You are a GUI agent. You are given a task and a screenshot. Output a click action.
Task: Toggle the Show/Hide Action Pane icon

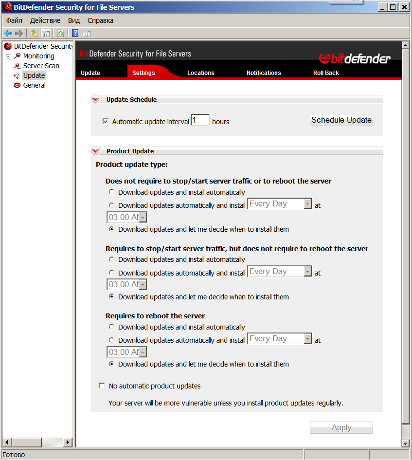pyautogui.click(x=87, y=34)
